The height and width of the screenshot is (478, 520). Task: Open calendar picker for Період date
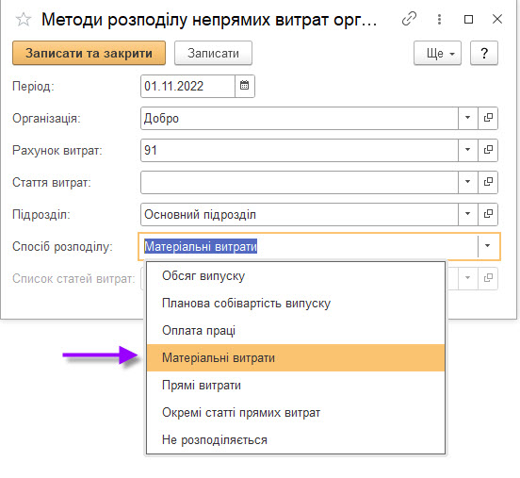(245, 86)
